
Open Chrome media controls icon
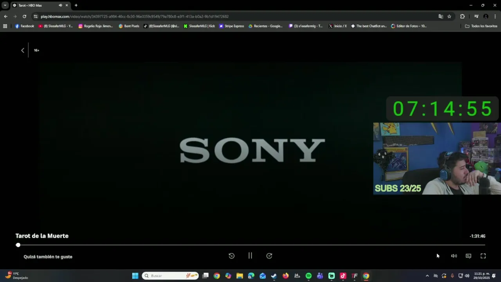(x=476, y=16)
